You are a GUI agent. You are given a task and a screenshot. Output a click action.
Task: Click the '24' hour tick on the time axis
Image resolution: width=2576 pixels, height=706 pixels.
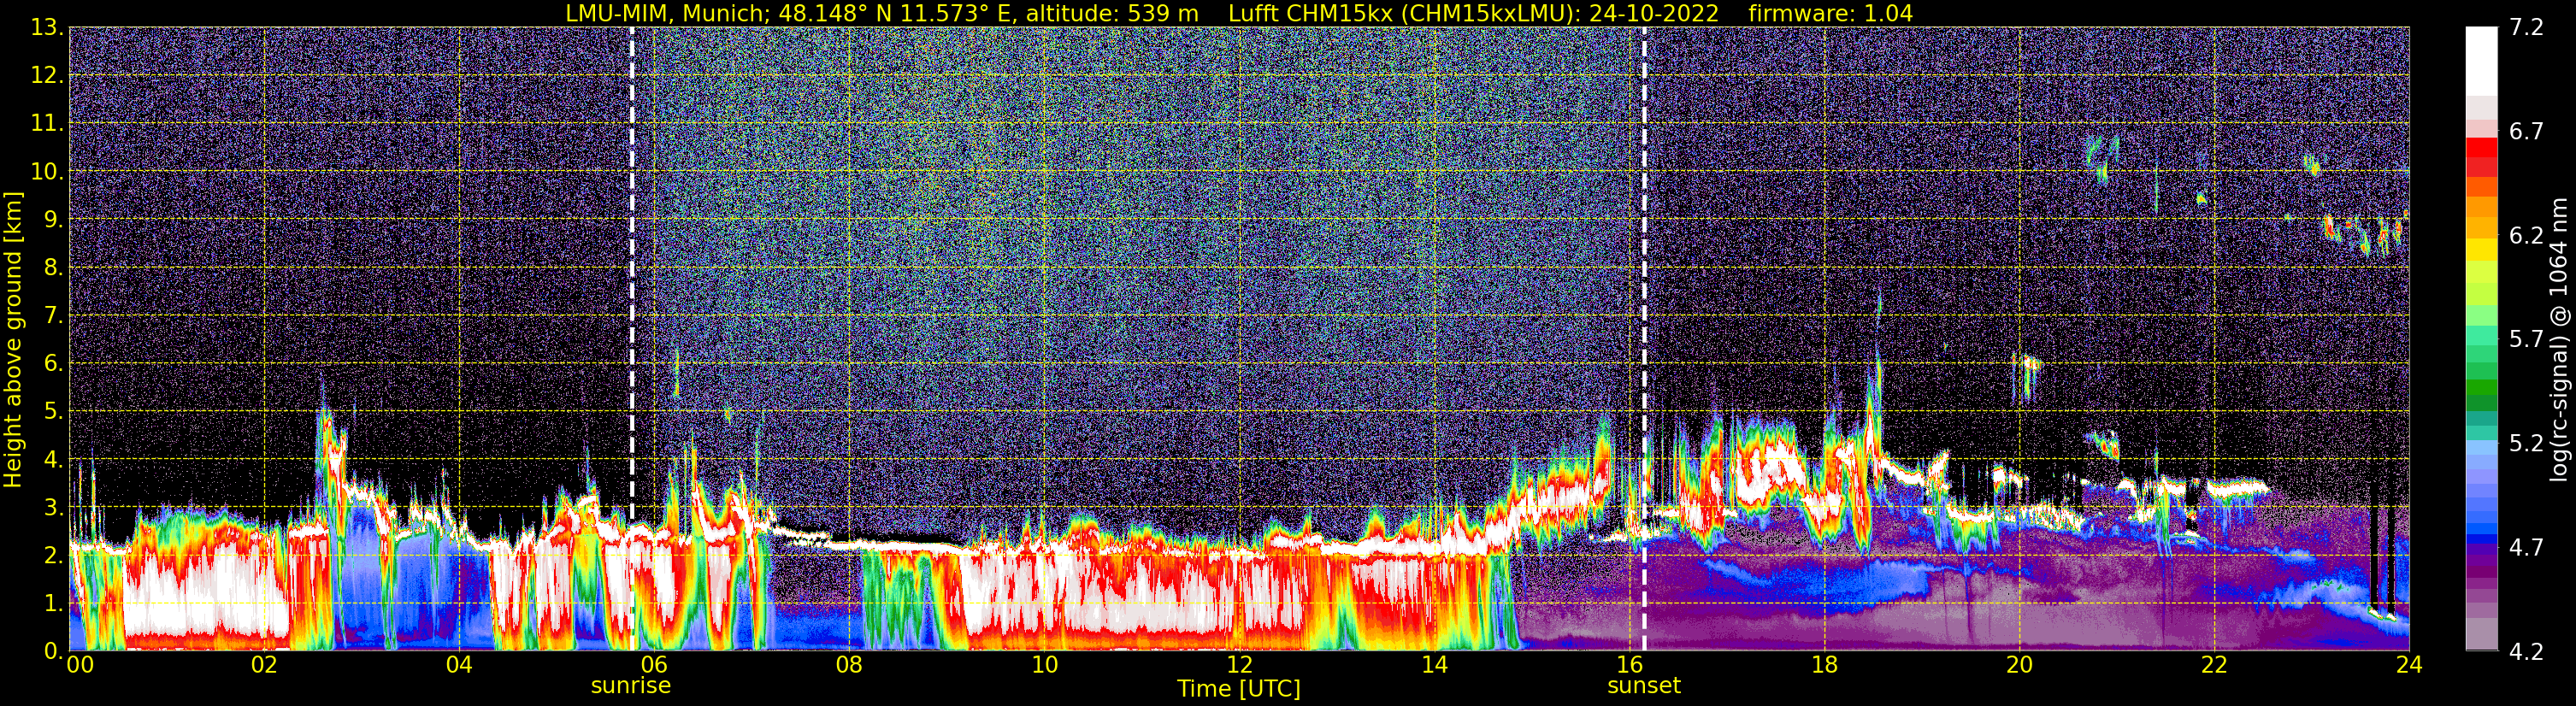[2409, 665]
